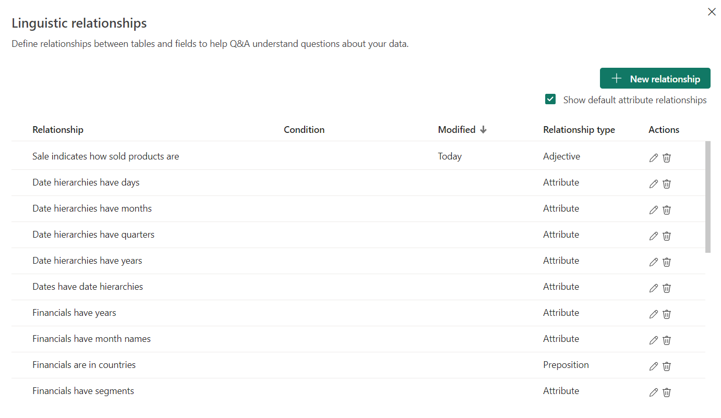Click the 'Today' modified value
Screen dimensions: 721x418
pyautogui.click(x=450, y=156)
